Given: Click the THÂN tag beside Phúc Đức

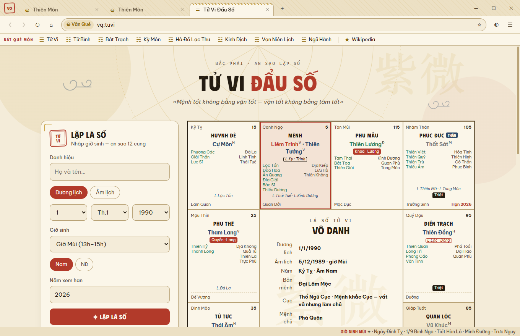Looking at the screenshot, I should 452,135.
